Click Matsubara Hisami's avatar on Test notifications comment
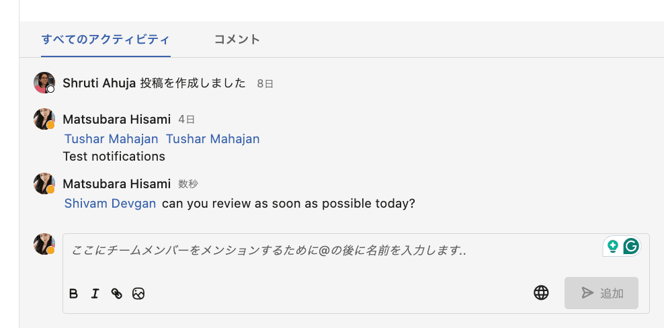This screenshot has height=328, width=664. click(x=44, y=119)
